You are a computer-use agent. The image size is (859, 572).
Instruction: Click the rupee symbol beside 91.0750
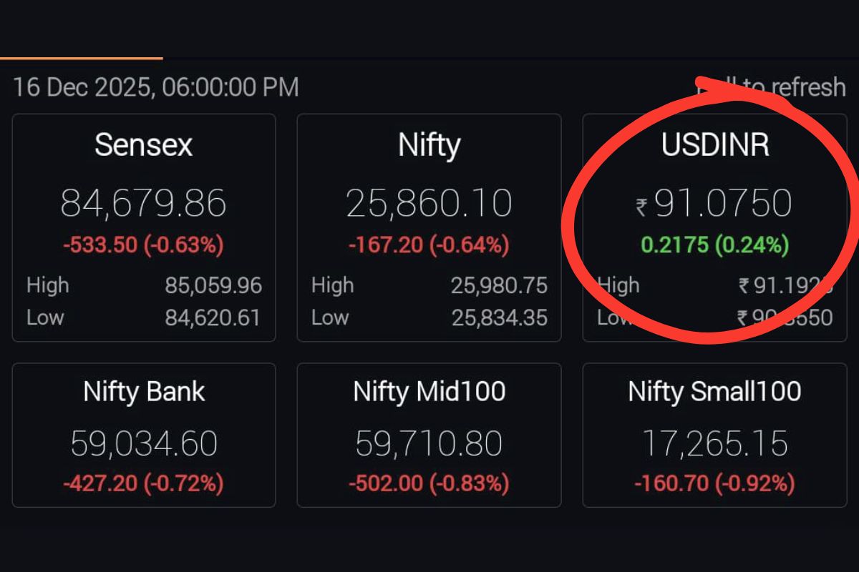pos(642,207)
